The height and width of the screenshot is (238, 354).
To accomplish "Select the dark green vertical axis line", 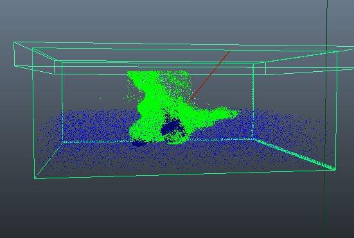I will click(x=326, y=119).
